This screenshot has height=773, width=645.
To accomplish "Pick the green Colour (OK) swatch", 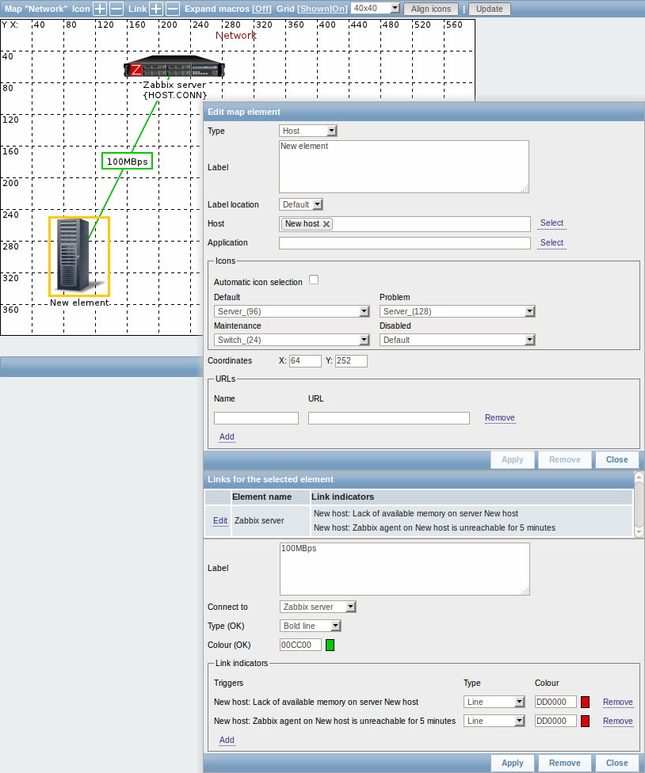I will tap(330, 645).
